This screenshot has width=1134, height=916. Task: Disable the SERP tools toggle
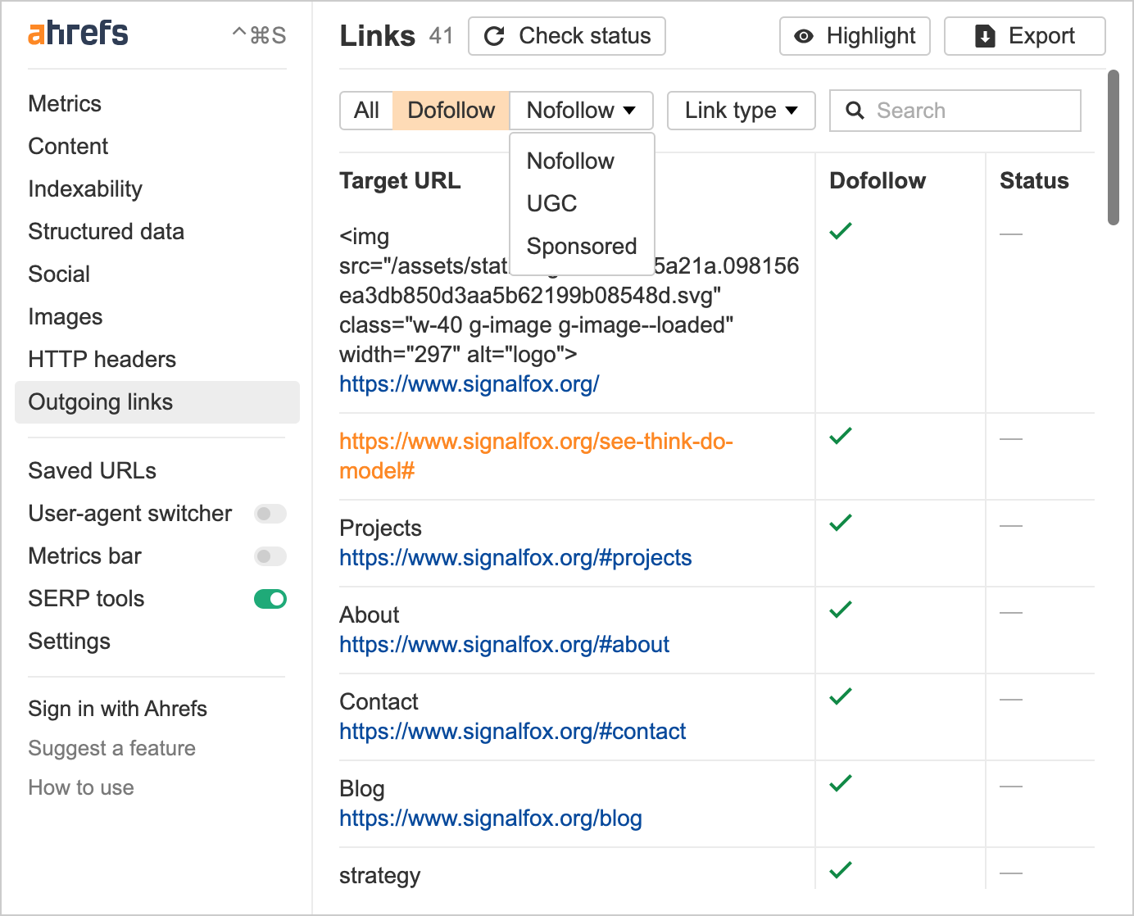click(270, 599)
